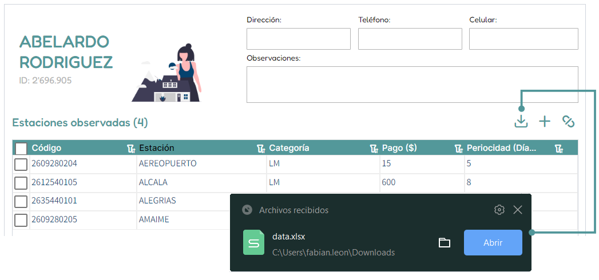Show data.xlsx in its folder
The width and height of the screenshot is (599, 280).
point(445,243)
